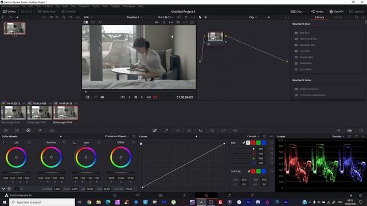Open the Scopes palette icon
The height and width of the screenshot is (206, 367).
(350, 130)
